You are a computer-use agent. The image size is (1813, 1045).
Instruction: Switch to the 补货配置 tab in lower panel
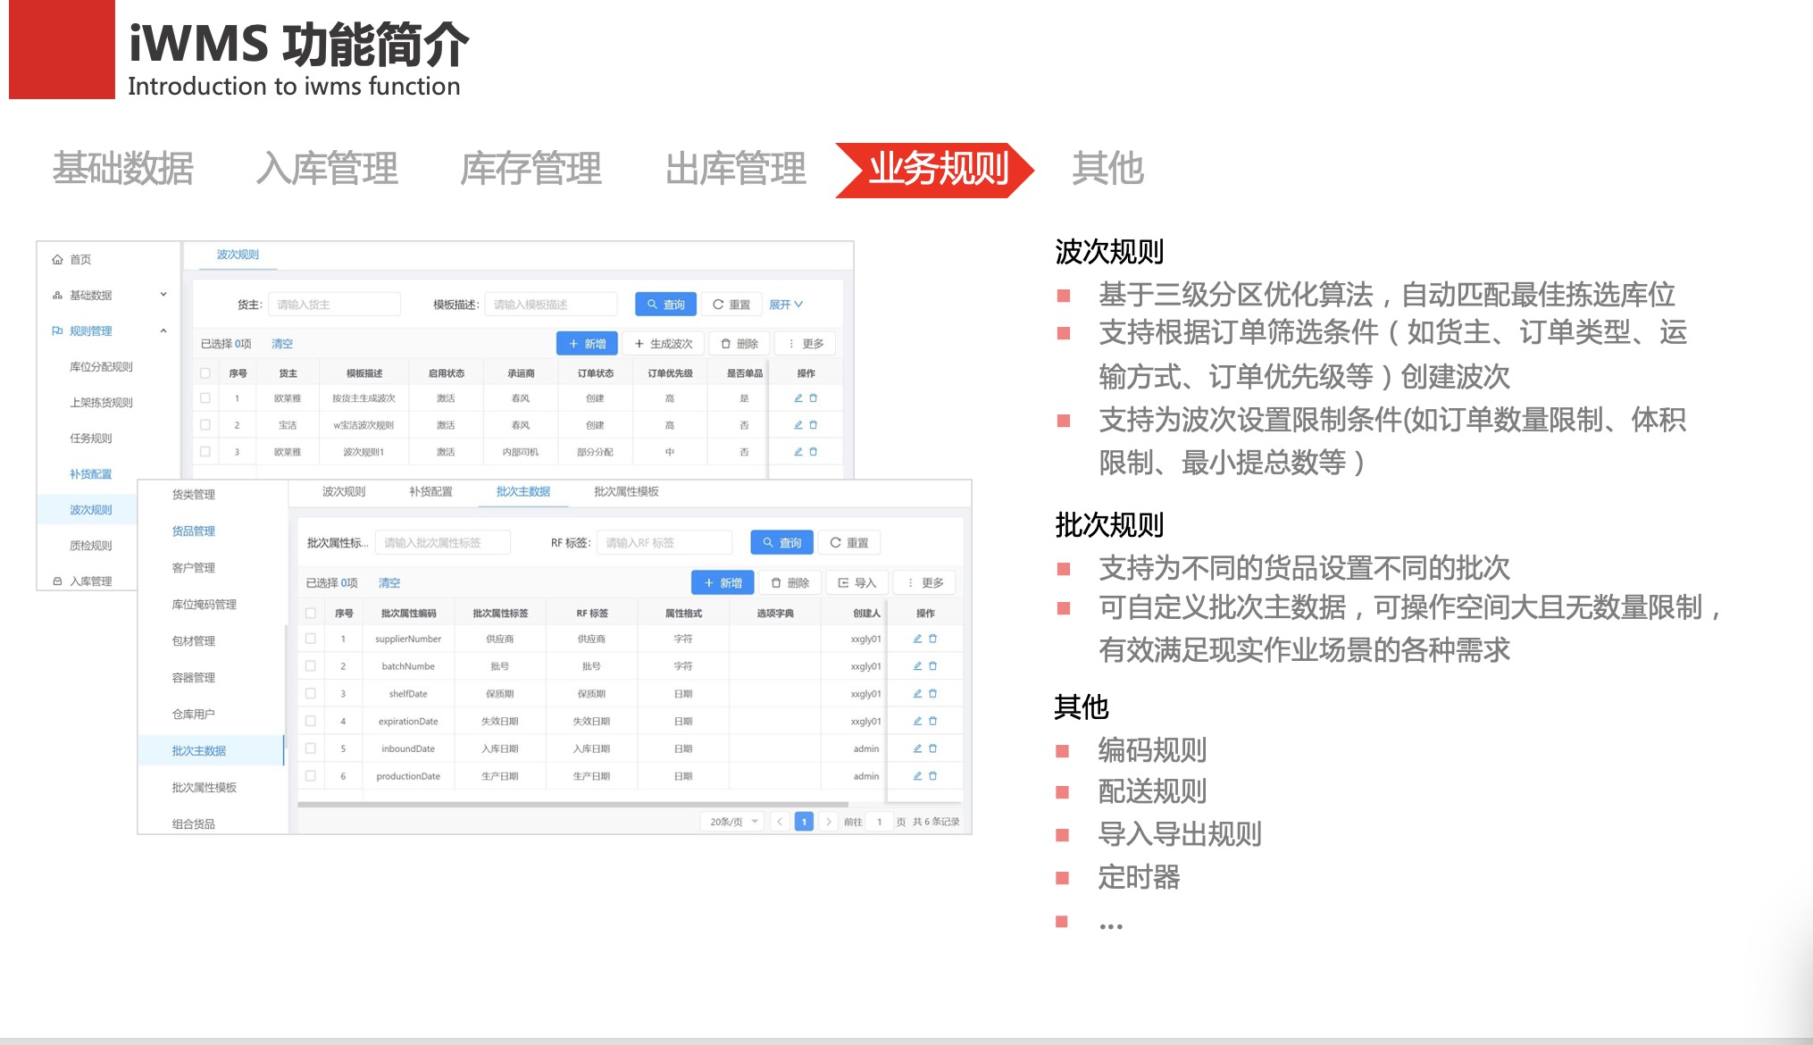pyautogui.click(x=430, y=492)
